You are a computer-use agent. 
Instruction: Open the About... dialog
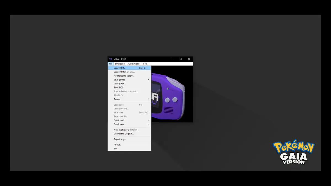[129, 145]
